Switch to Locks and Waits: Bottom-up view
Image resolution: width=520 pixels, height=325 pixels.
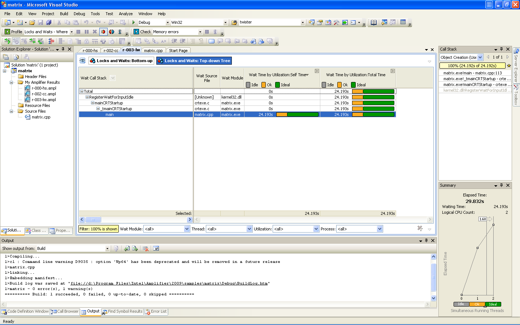click(x=121, y=61)
